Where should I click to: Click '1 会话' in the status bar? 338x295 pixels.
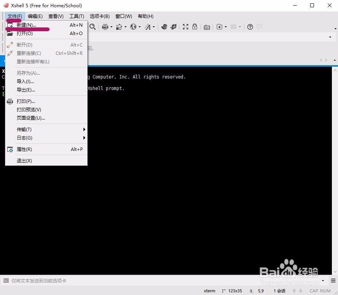pos(279,291)
